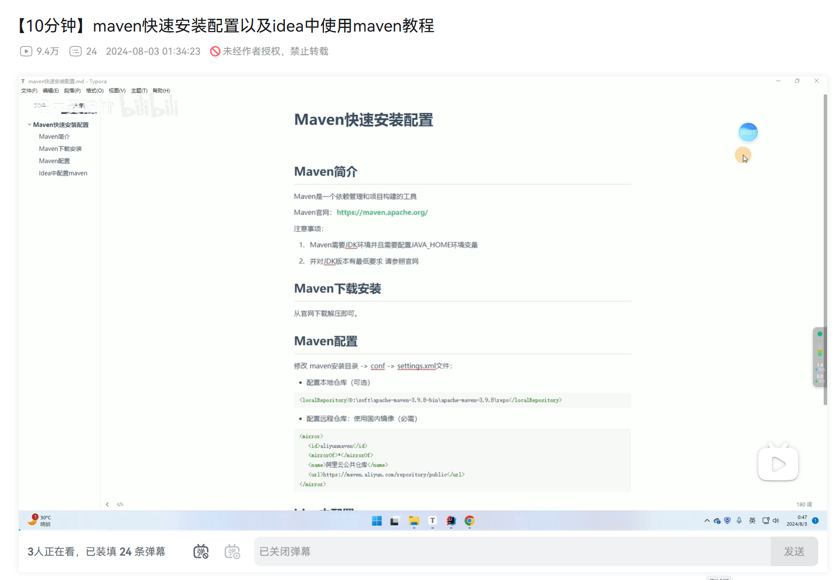837x580 pixels.
Task: Toggle Typora source code mode icon
Action: point(120,504)
